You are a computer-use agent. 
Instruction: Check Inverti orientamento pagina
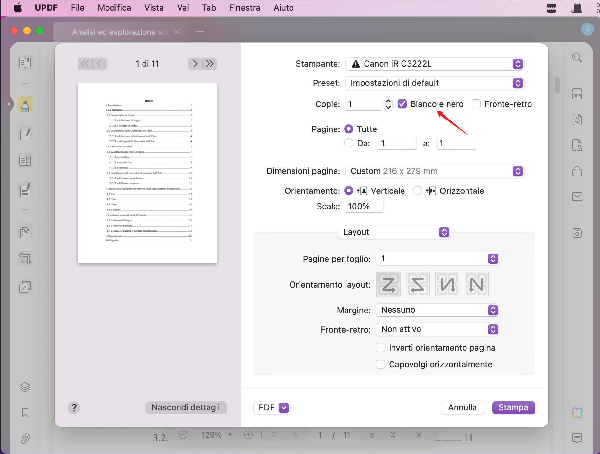pyautogui.click(x=381, y=348)
